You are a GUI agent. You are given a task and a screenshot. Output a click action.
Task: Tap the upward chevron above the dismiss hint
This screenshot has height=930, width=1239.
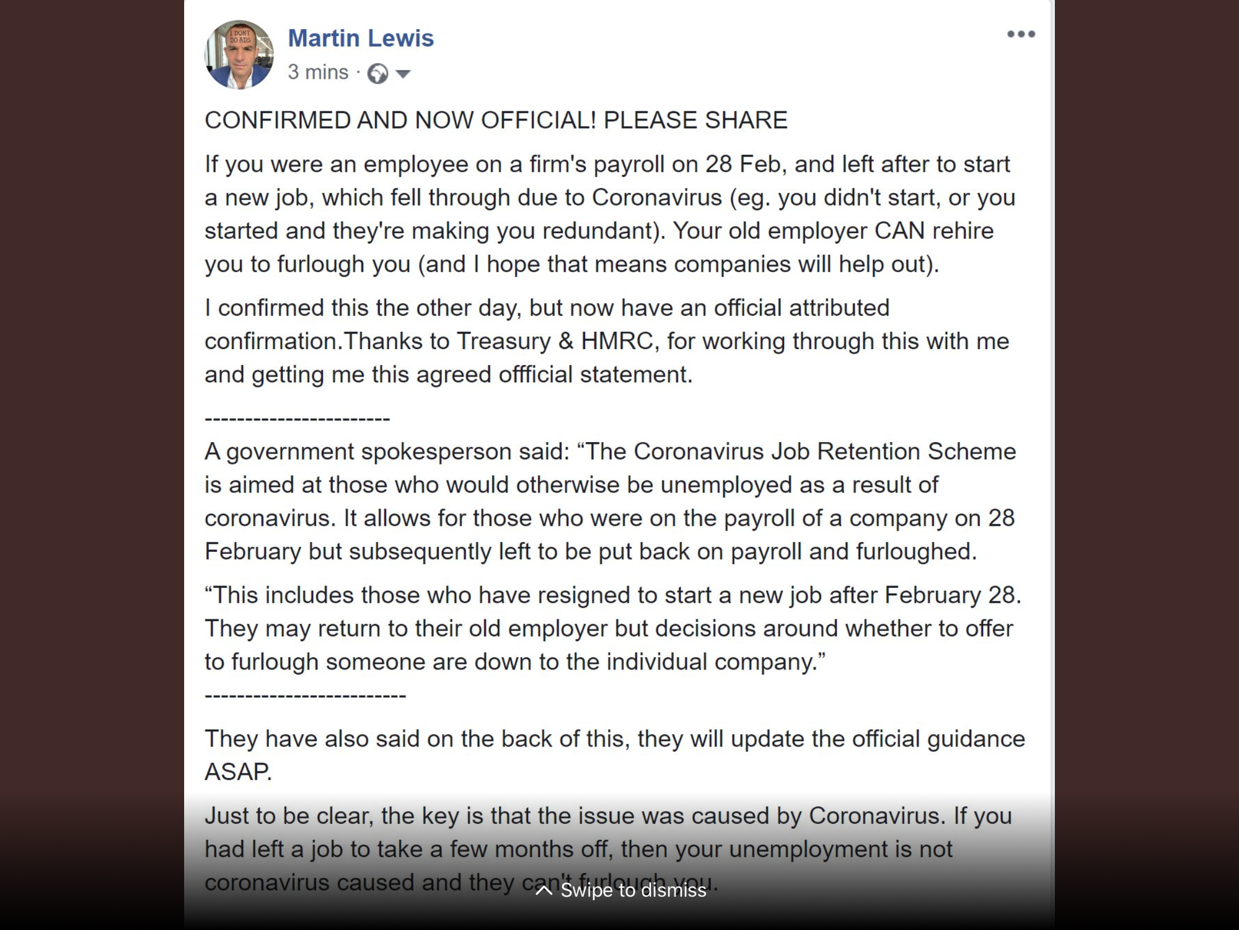544,890
